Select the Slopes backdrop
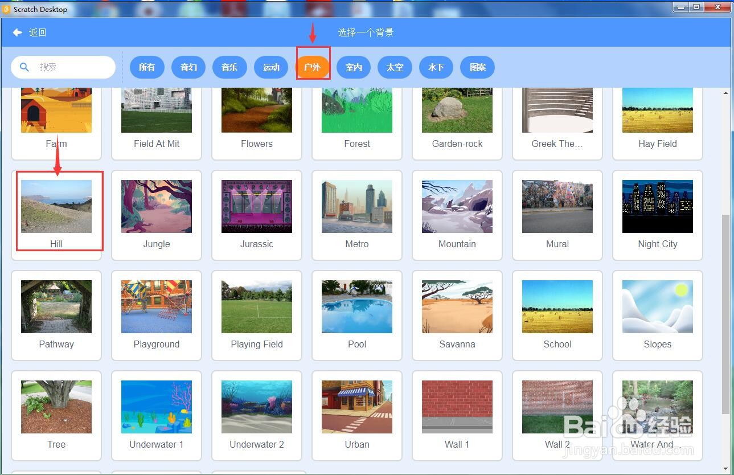 [x=658, y=316]
